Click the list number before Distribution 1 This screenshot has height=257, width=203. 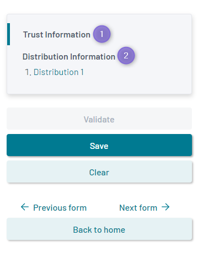28,72
